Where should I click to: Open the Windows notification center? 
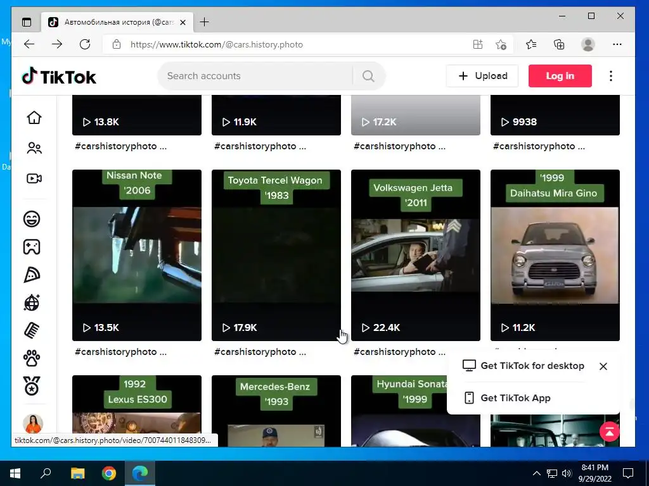click(628, 473)
